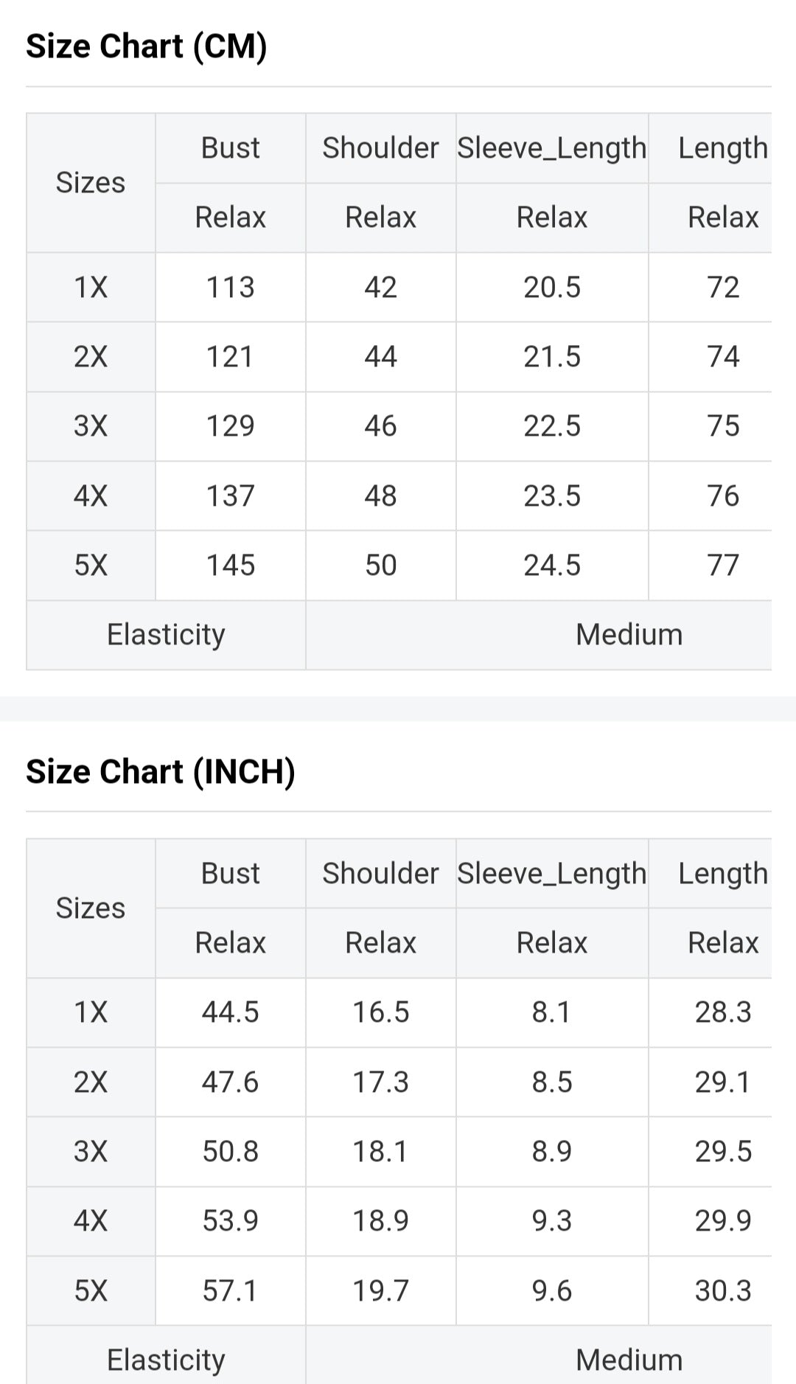The image size is (796, 1384).
Task: Click the Size Chart (CM) heading
Action: point(146,46)
